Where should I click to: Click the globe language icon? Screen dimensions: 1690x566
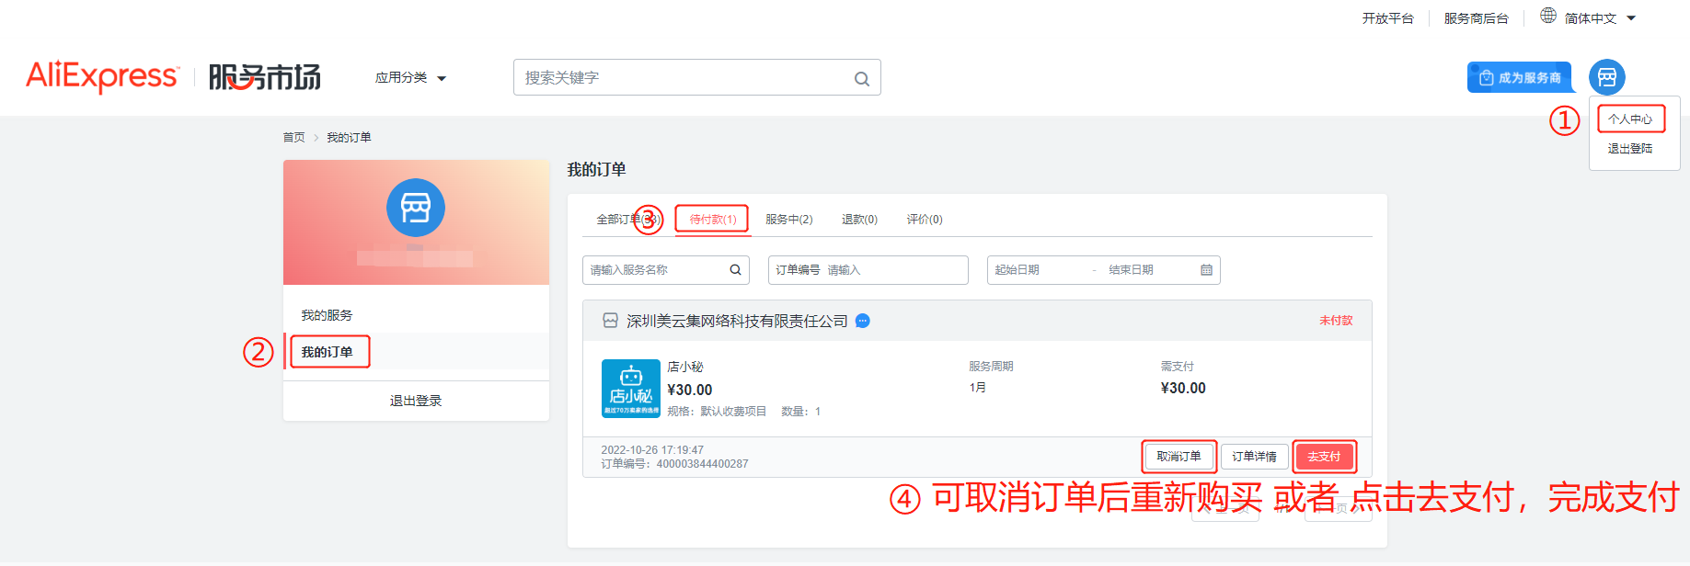1548,16
